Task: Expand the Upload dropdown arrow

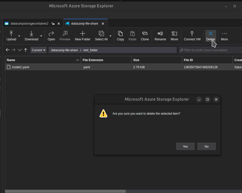Action: (x=19, y=36)
